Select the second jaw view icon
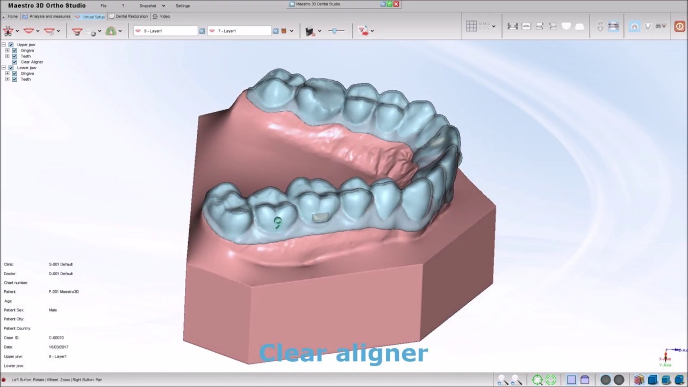 point(526,26)
